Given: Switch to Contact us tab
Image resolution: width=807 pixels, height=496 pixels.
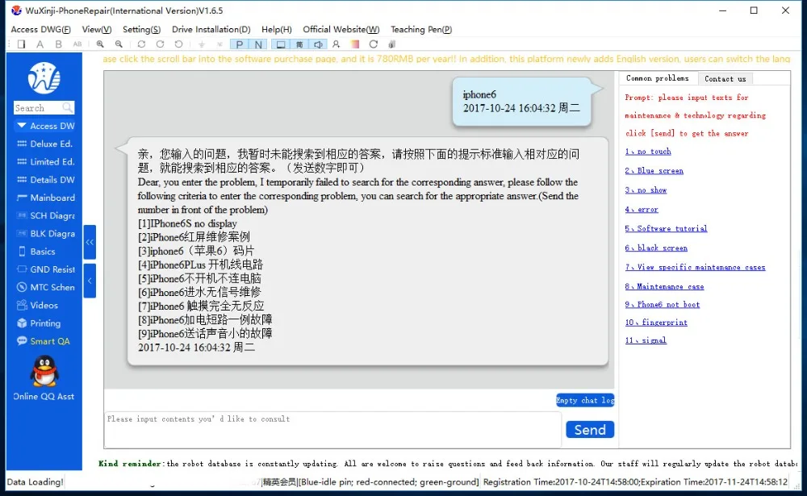Looking at the screenshot, I should pyautogui.click(x=725, y=79).
